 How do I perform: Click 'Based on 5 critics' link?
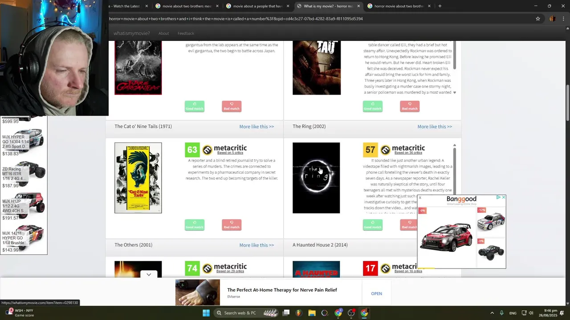[230, 153]
